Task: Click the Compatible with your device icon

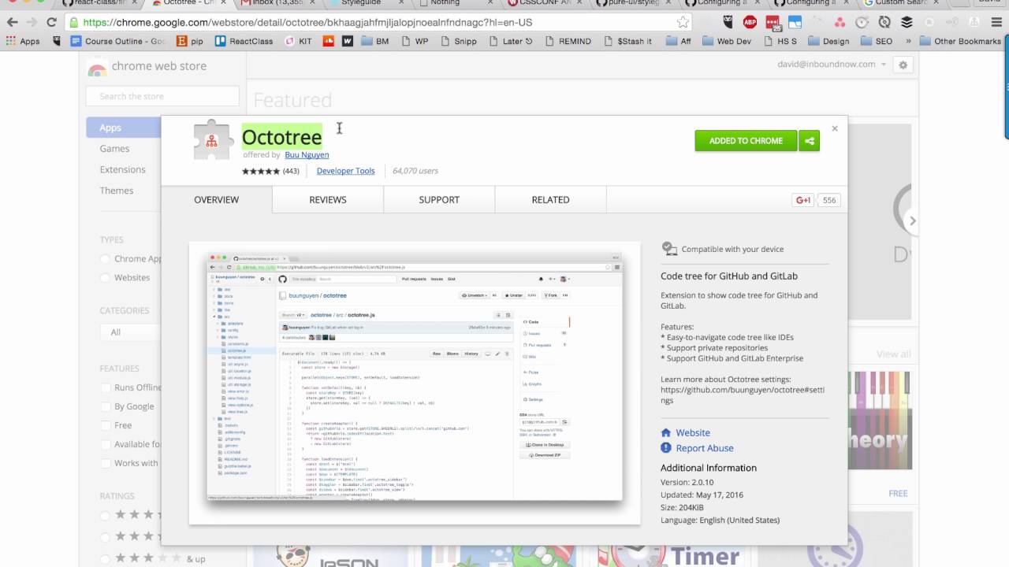Action: click(669, 249)
